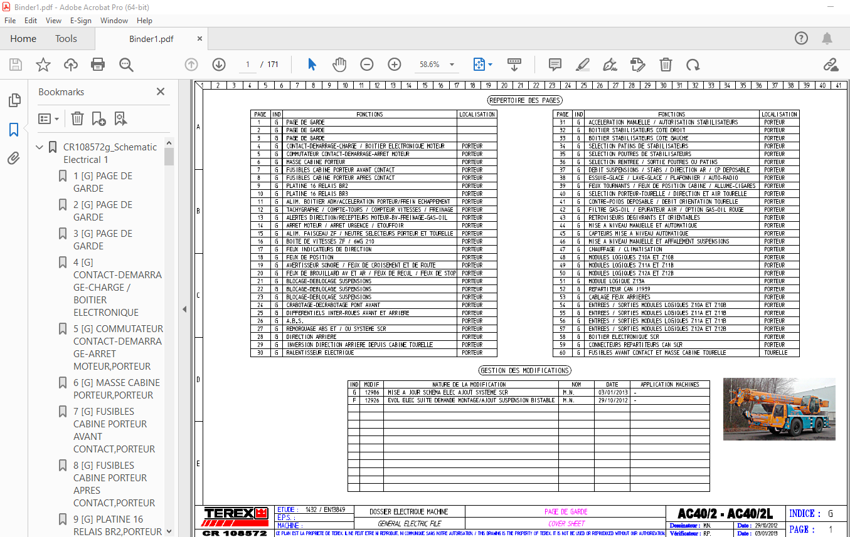Go to next page arrow
This screenshot has height=537, width=850.
(218, 65)
